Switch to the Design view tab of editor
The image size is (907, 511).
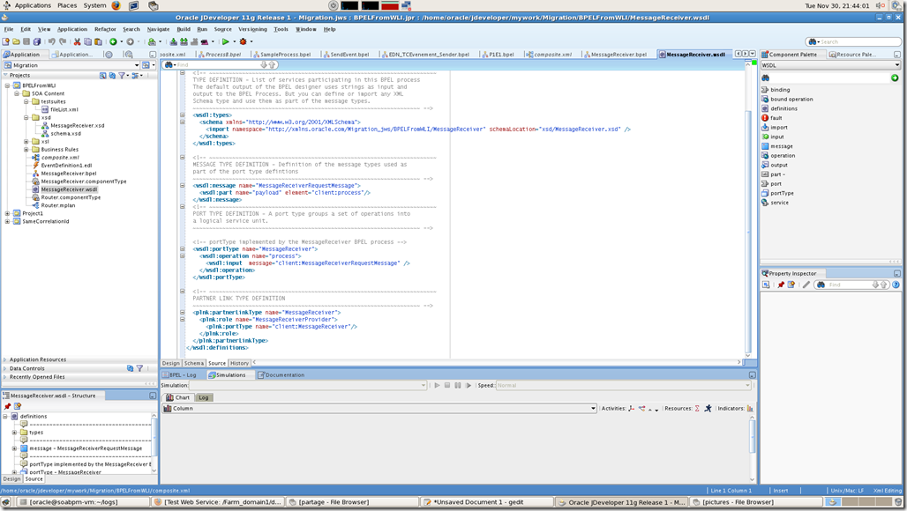[x=170, y=363]
